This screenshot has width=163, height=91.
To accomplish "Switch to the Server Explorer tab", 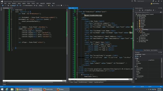I will click(x=154, y=50).
